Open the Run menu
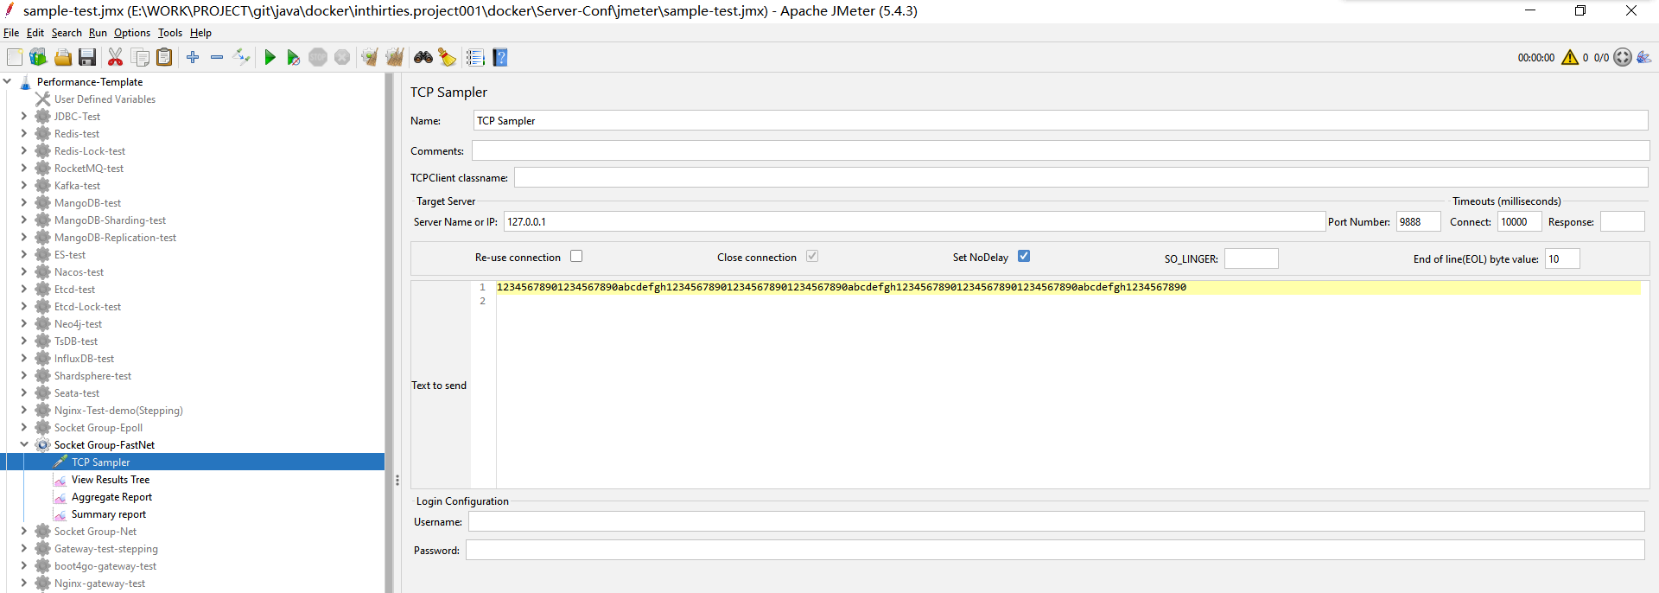This screenshot has height=593, width=1659. coord(98,33)
